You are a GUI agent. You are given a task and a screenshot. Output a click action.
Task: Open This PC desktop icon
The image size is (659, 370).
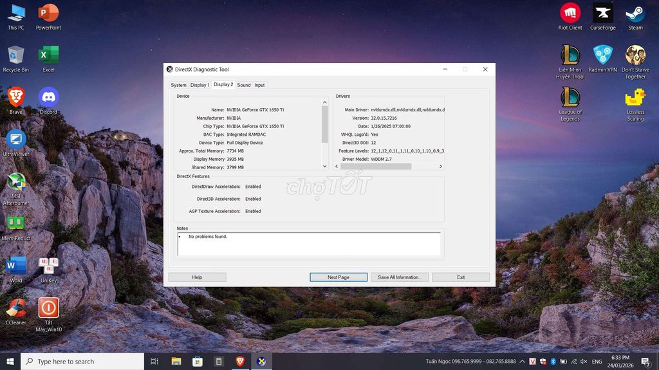point(16,17)
